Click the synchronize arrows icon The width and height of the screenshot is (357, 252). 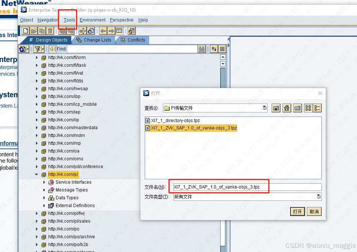(214, 49)
